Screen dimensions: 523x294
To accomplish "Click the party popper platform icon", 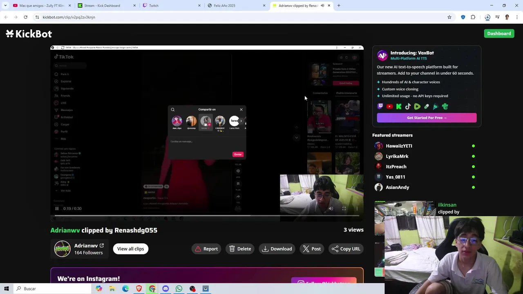I will pos(436,107).
